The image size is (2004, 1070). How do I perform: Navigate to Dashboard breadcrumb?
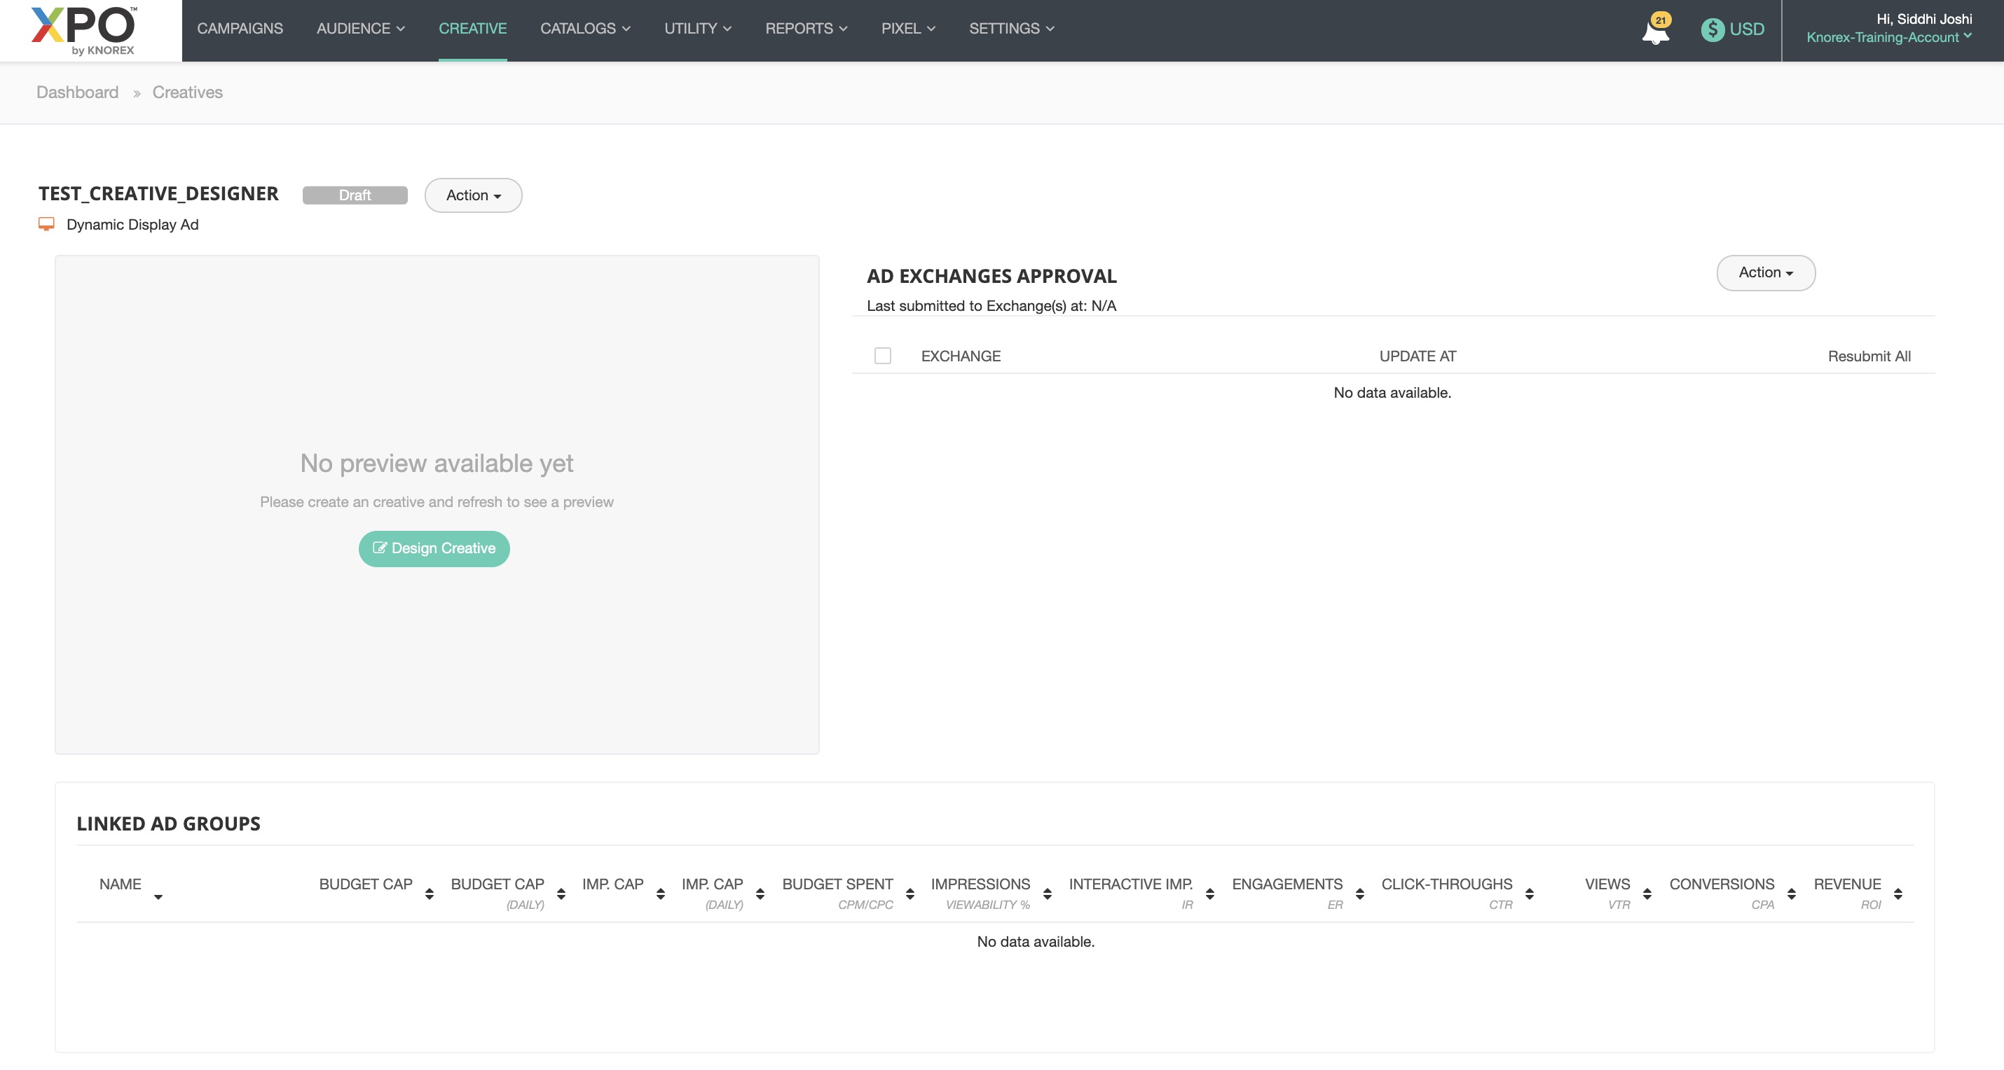tap(77, 92)
